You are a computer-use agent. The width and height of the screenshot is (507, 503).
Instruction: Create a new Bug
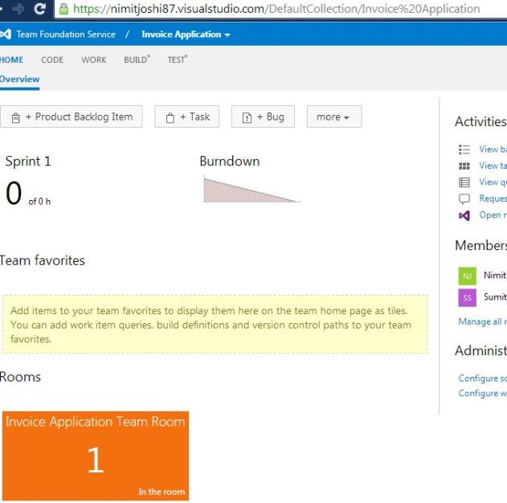[264, 117]
